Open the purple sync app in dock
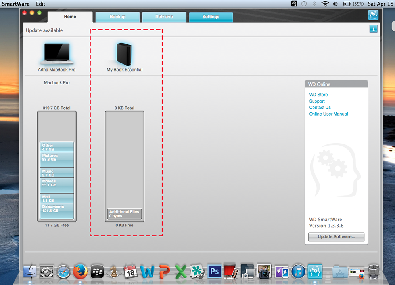This screenshot has width=395, height=285. [x=282, y=272]
